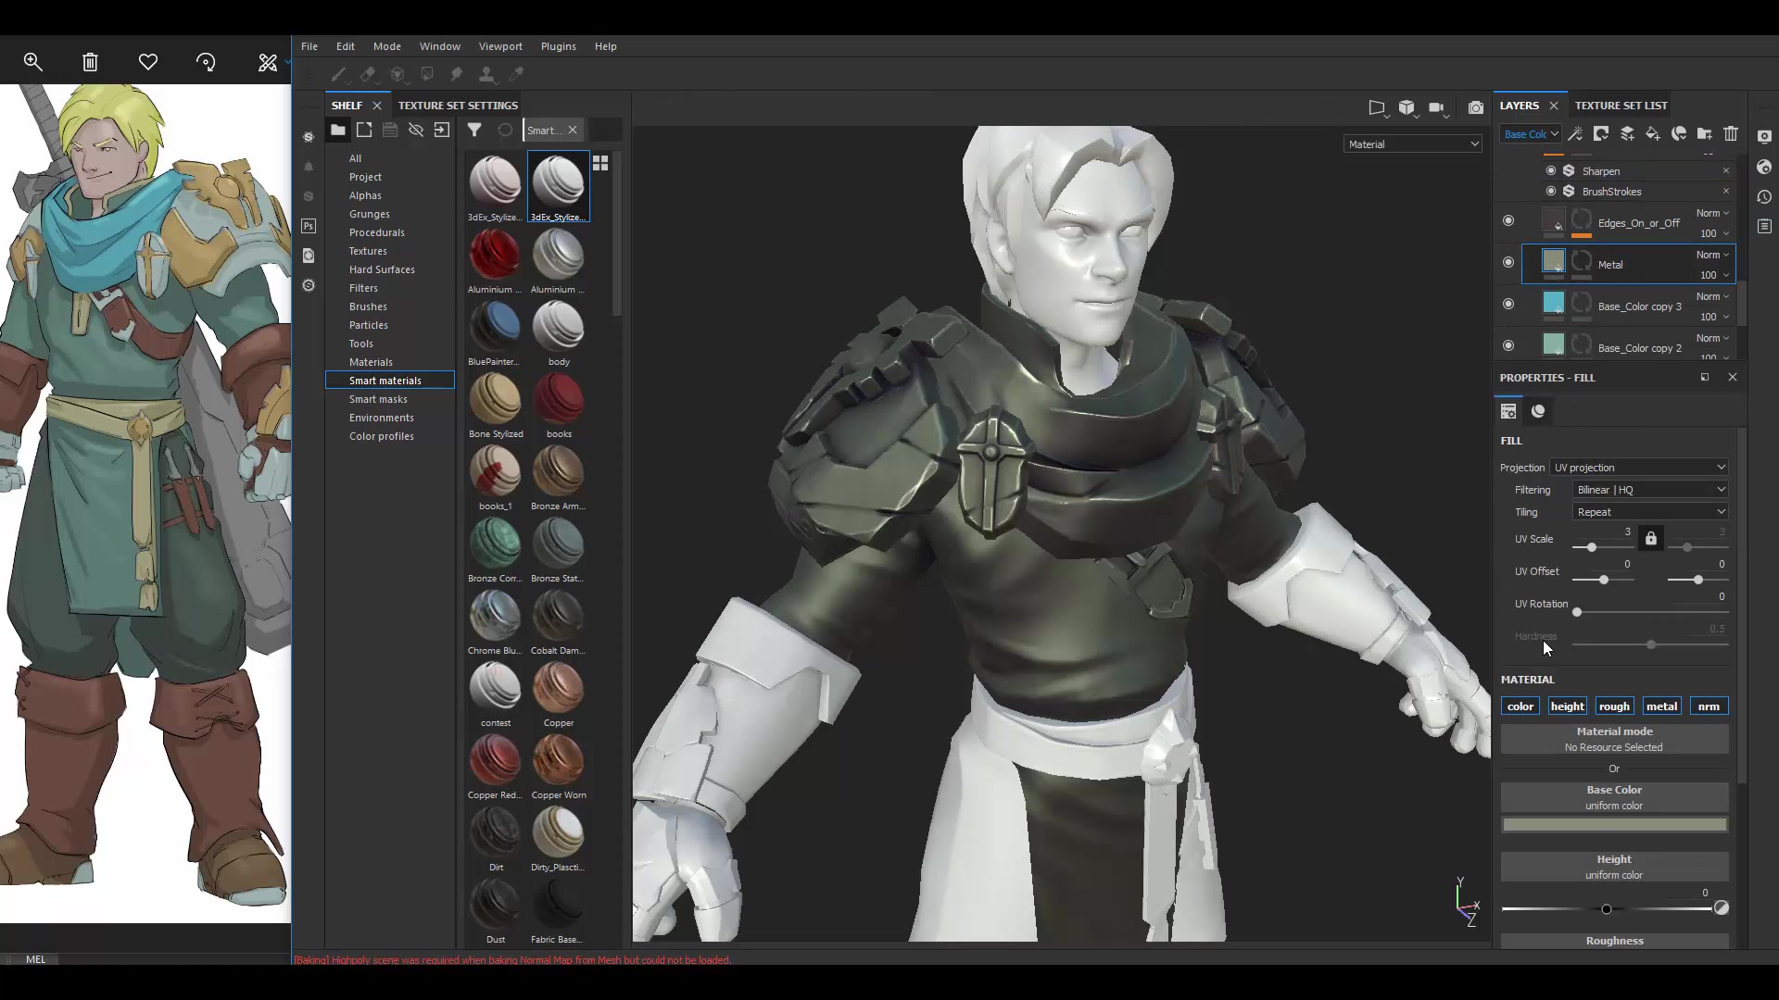Select the Copper smart material thumbnail
Viewport: 1779px width, 1000px height.
[x=557, y=685]
